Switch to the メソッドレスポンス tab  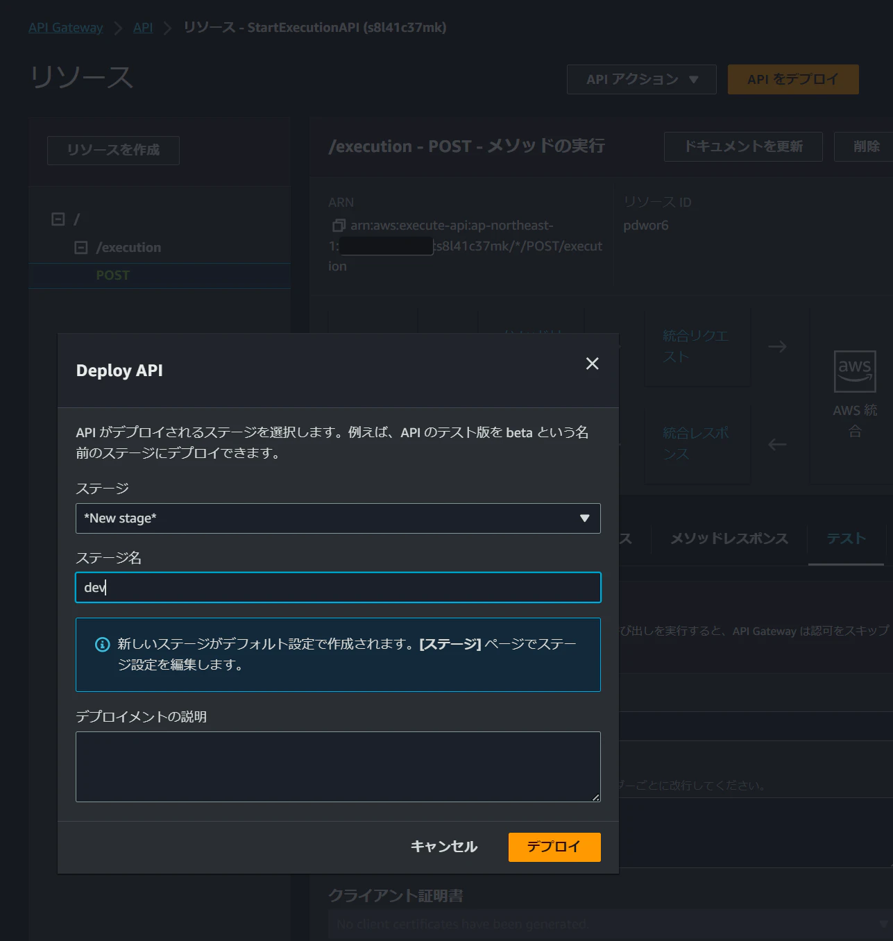click(x=729, y=539)
